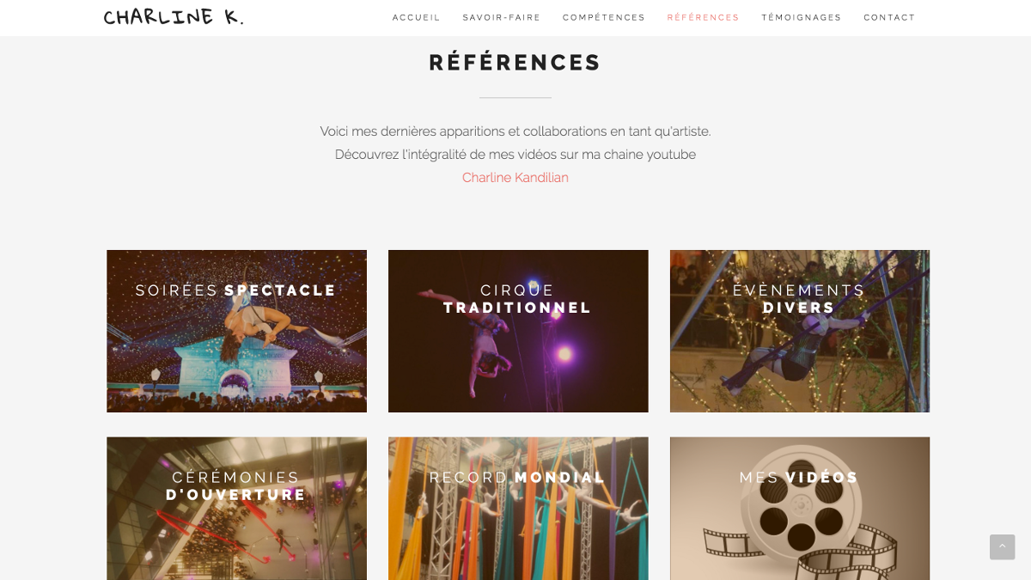1031x580 pixels.
Task: Follow the Charline Kandilian YouTube link
Action: (x=515, y=178)
